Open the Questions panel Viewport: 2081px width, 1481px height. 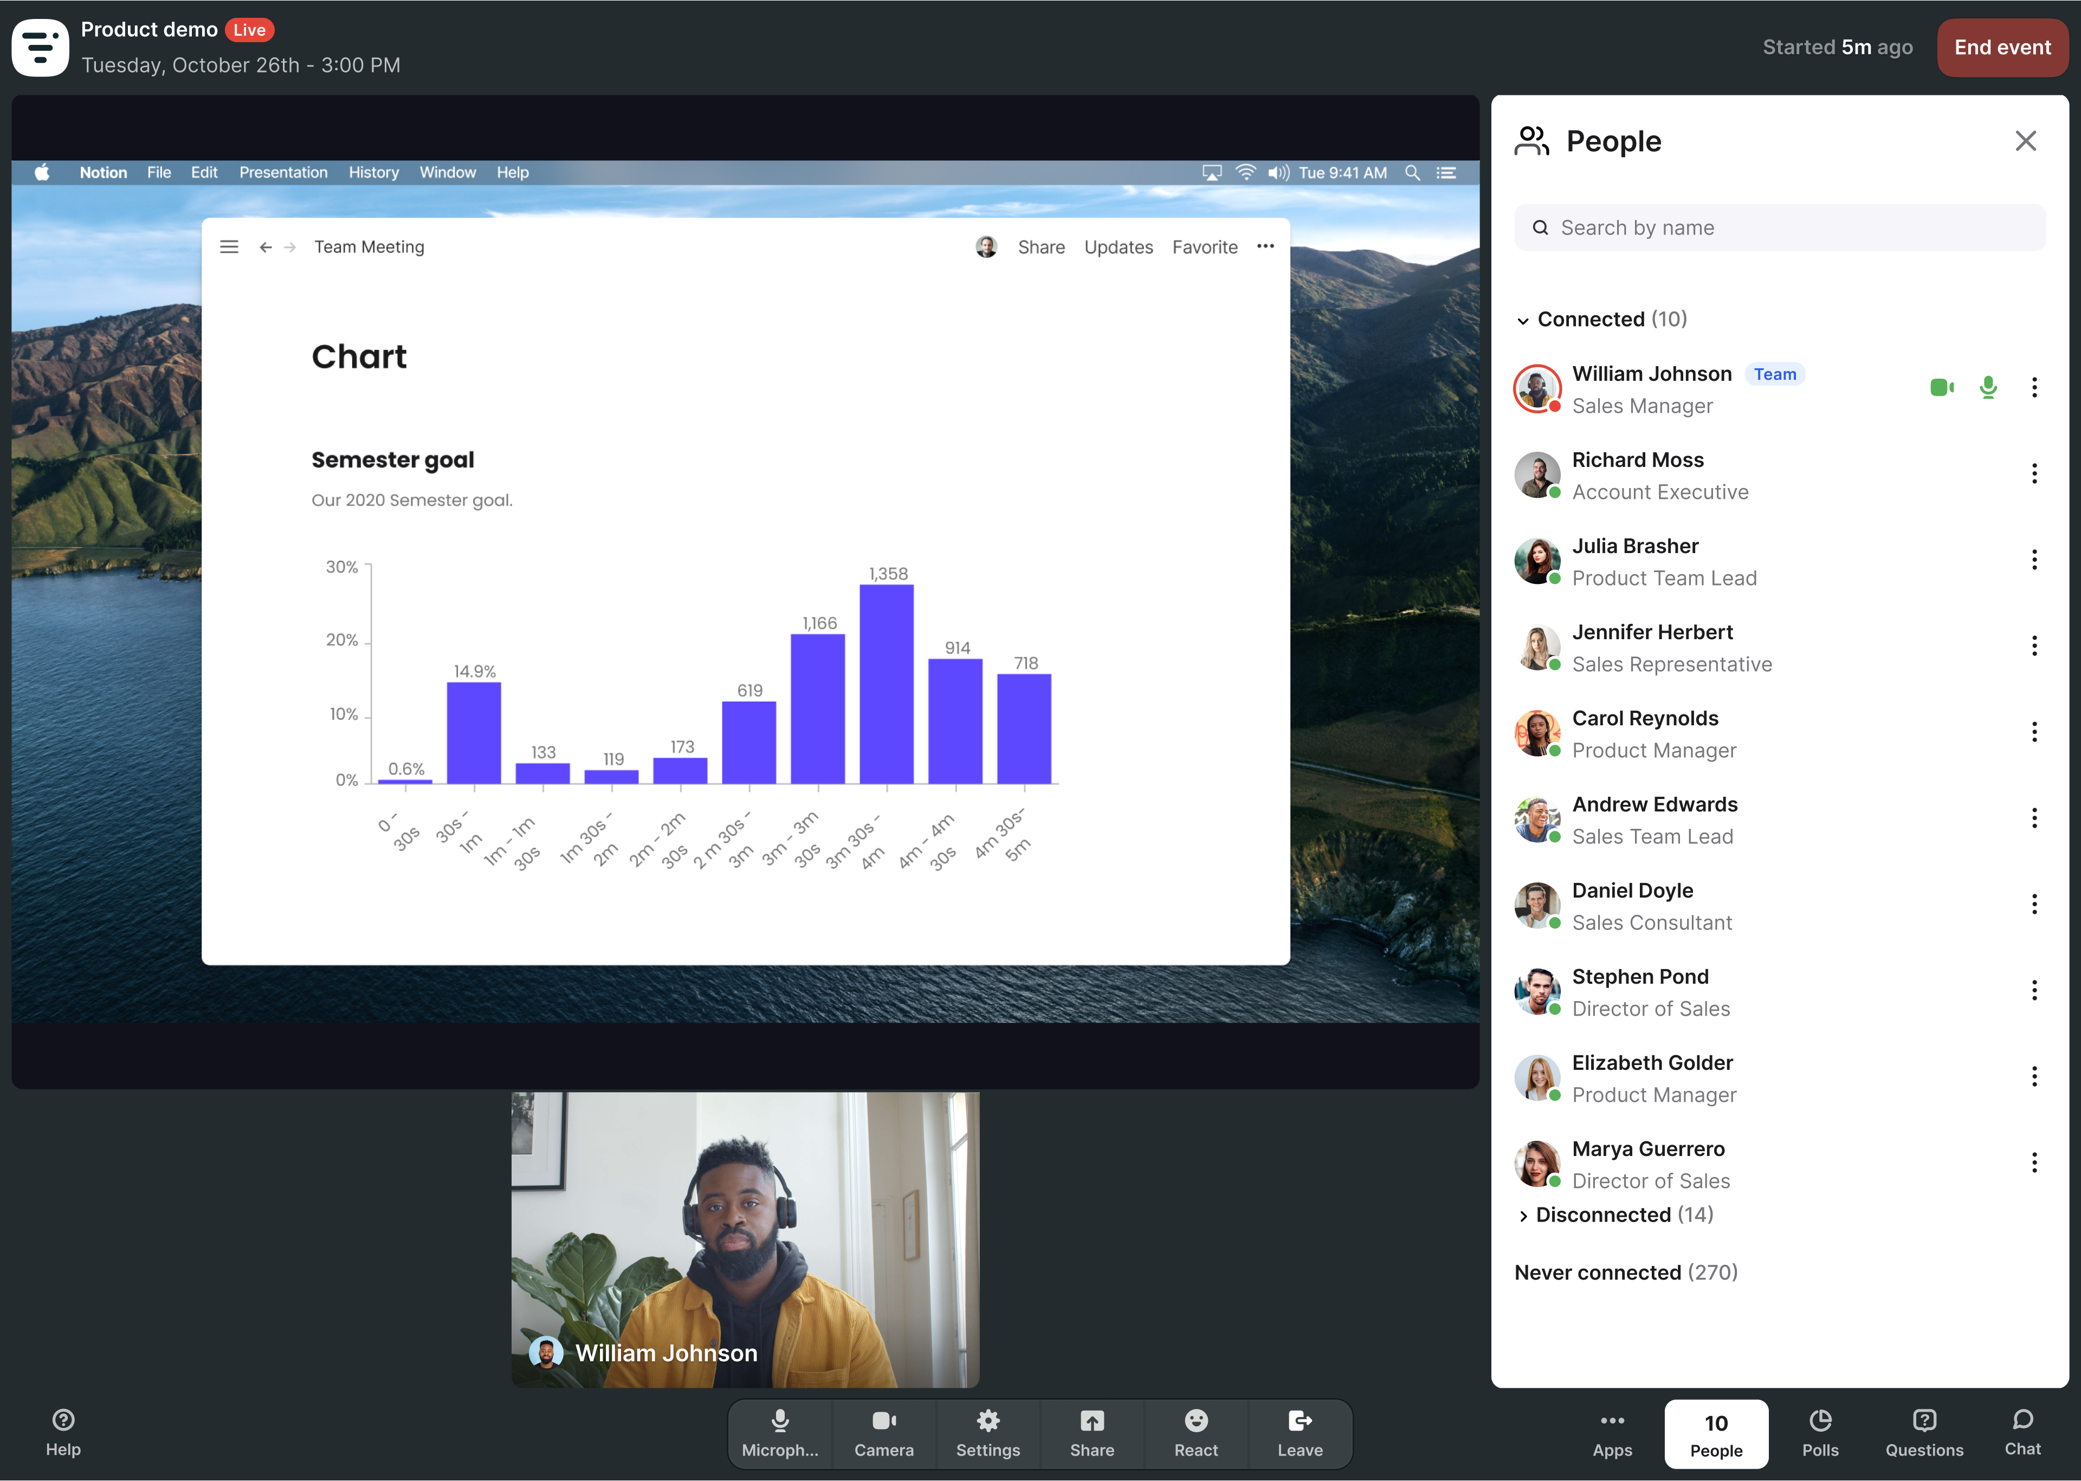pyautogui.click(x=1925, y=1433)
